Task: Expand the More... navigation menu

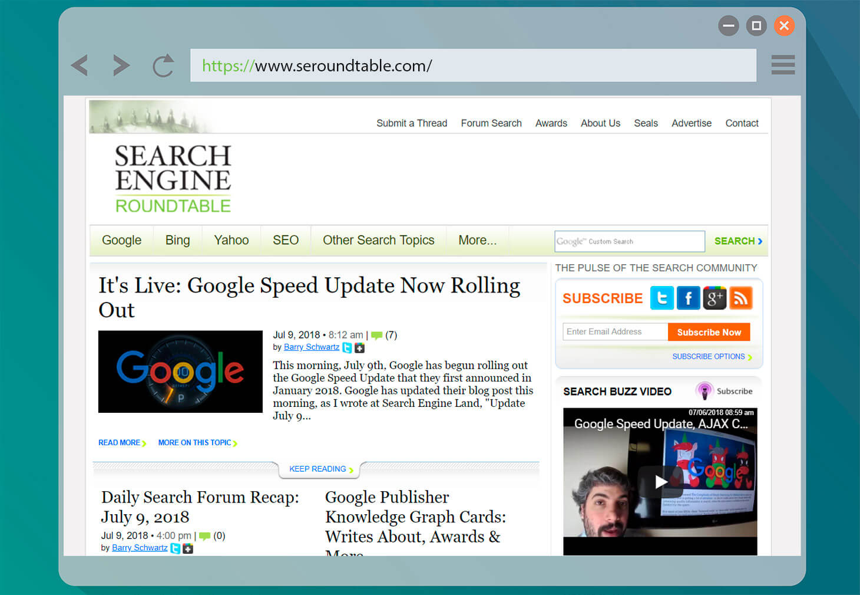Action: (477, 241)
